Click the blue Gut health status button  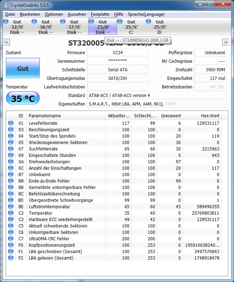[23, 68]
